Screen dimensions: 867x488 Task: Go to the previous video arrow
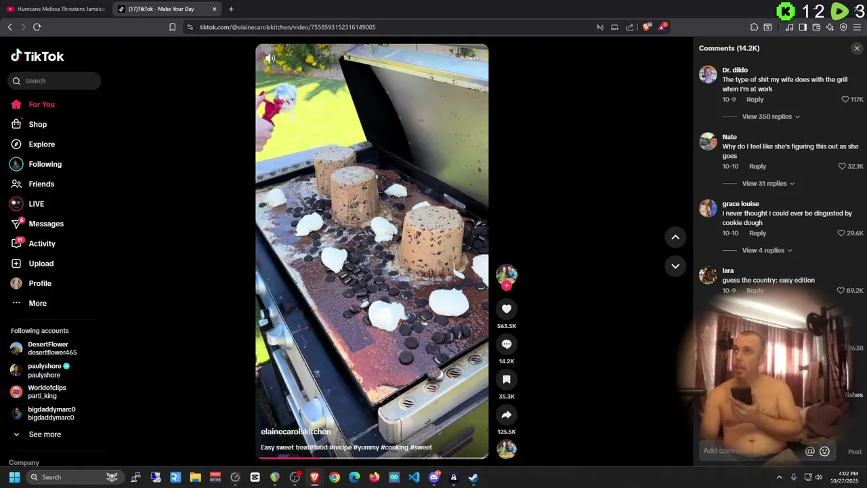[675, 237]
